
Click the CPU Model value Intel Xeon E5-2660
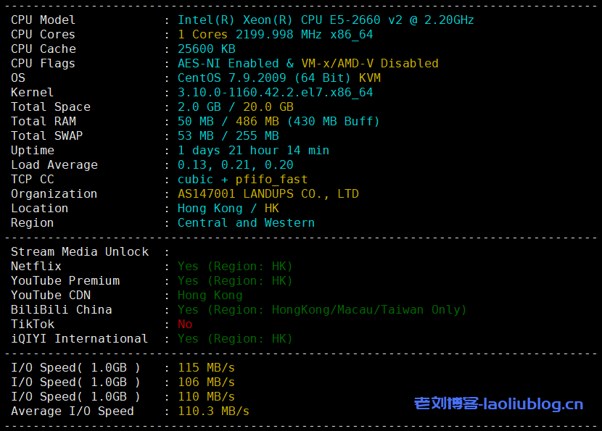coord(326,20)
